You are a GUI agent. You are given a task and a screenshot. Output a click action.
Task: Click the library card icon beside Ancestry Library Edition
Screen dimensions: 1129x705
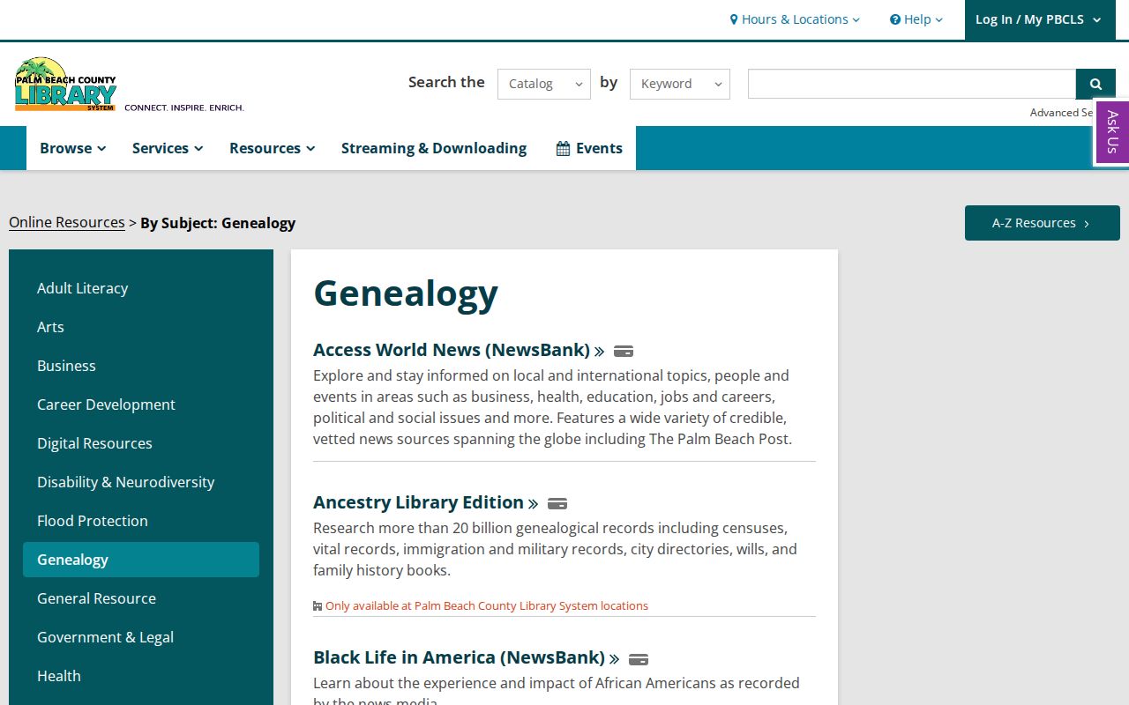coord(557,504)
